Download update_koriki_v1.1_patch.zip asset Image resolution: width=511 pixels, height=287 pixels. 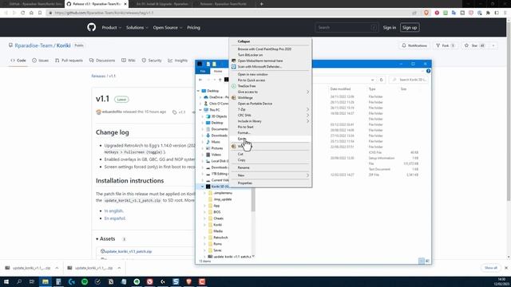coord(128,252)
